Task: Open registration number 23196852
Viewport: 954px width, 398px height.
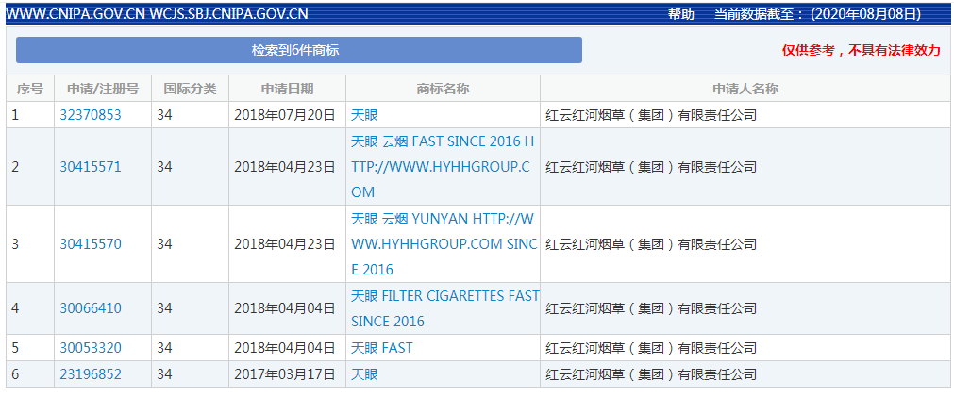Action: [x=91, y=374]
